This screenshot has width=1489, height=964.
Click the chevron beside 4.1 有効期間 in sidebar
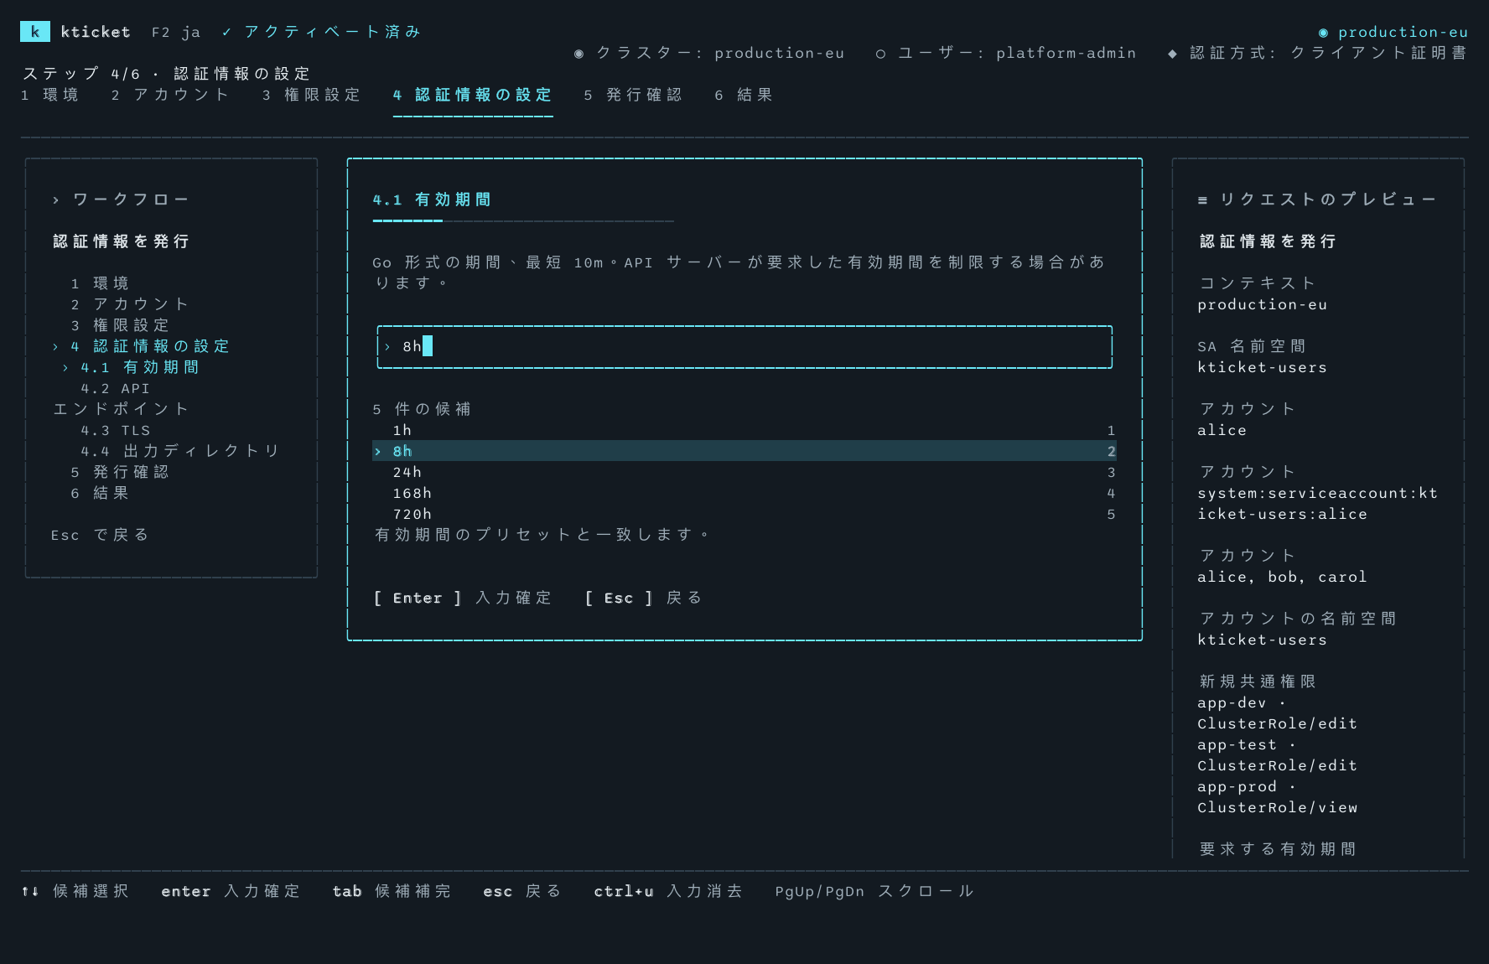click(x=65, y=368)
